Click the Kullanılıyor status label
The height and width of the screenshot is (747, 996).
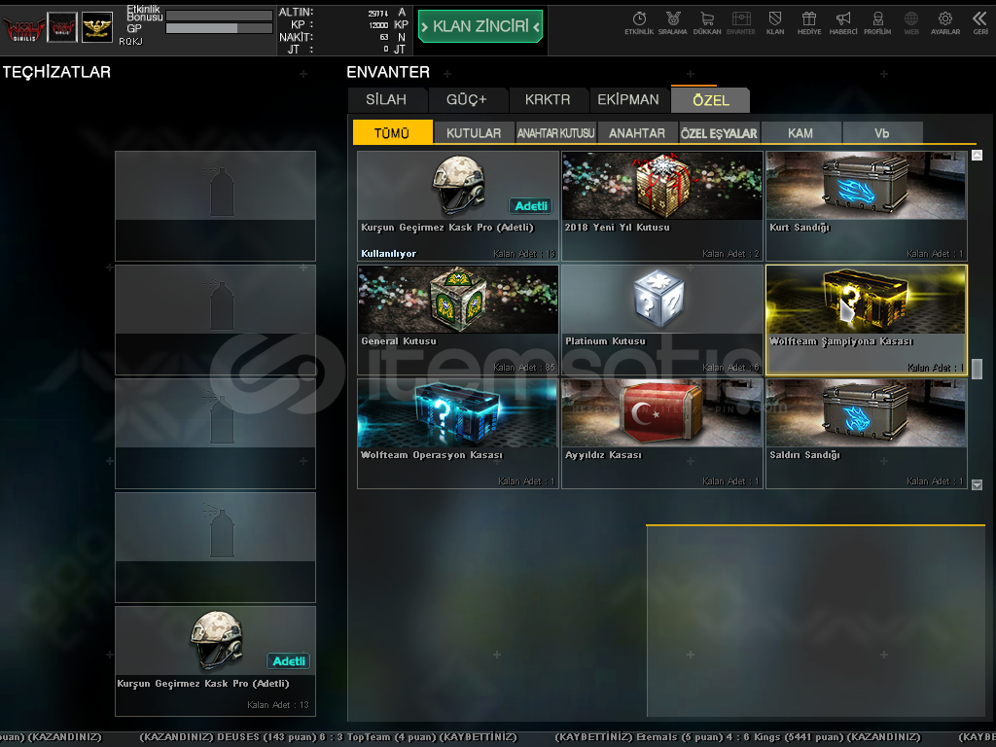click(x=388, y=254)
